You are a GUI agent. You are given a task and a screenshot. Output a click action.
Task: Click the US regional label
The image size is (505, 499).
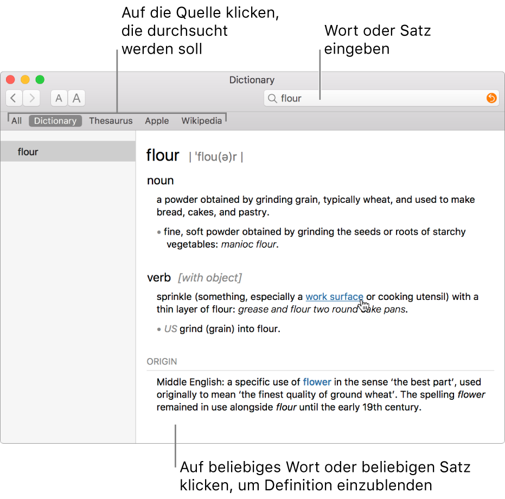170,329
